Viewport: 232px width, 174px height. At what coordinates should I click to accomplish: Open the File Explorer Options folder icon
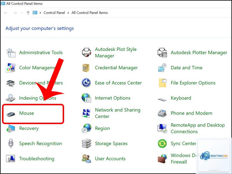(163, 83)
